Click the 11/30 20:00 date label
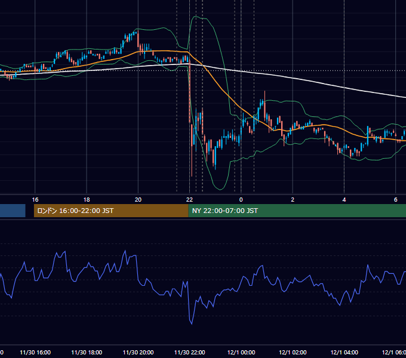This screenshot has width=406, height=358. coord(138,352)
